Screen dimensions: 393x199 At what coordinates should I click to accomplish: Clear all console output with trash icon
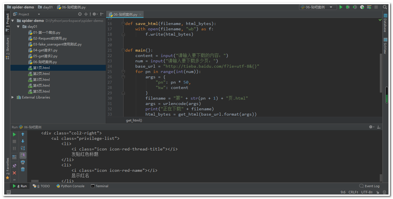[23, 169]
